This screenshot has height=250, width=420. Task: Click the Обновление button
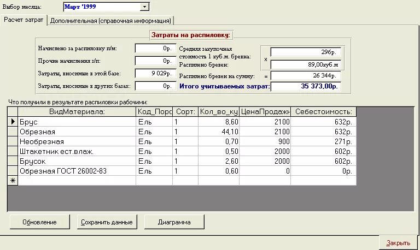tap(39, 222)
